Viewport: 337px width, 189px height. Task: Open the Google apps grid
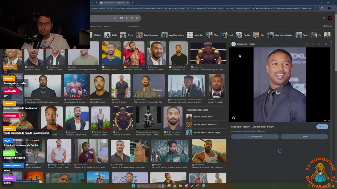[324, 18]
